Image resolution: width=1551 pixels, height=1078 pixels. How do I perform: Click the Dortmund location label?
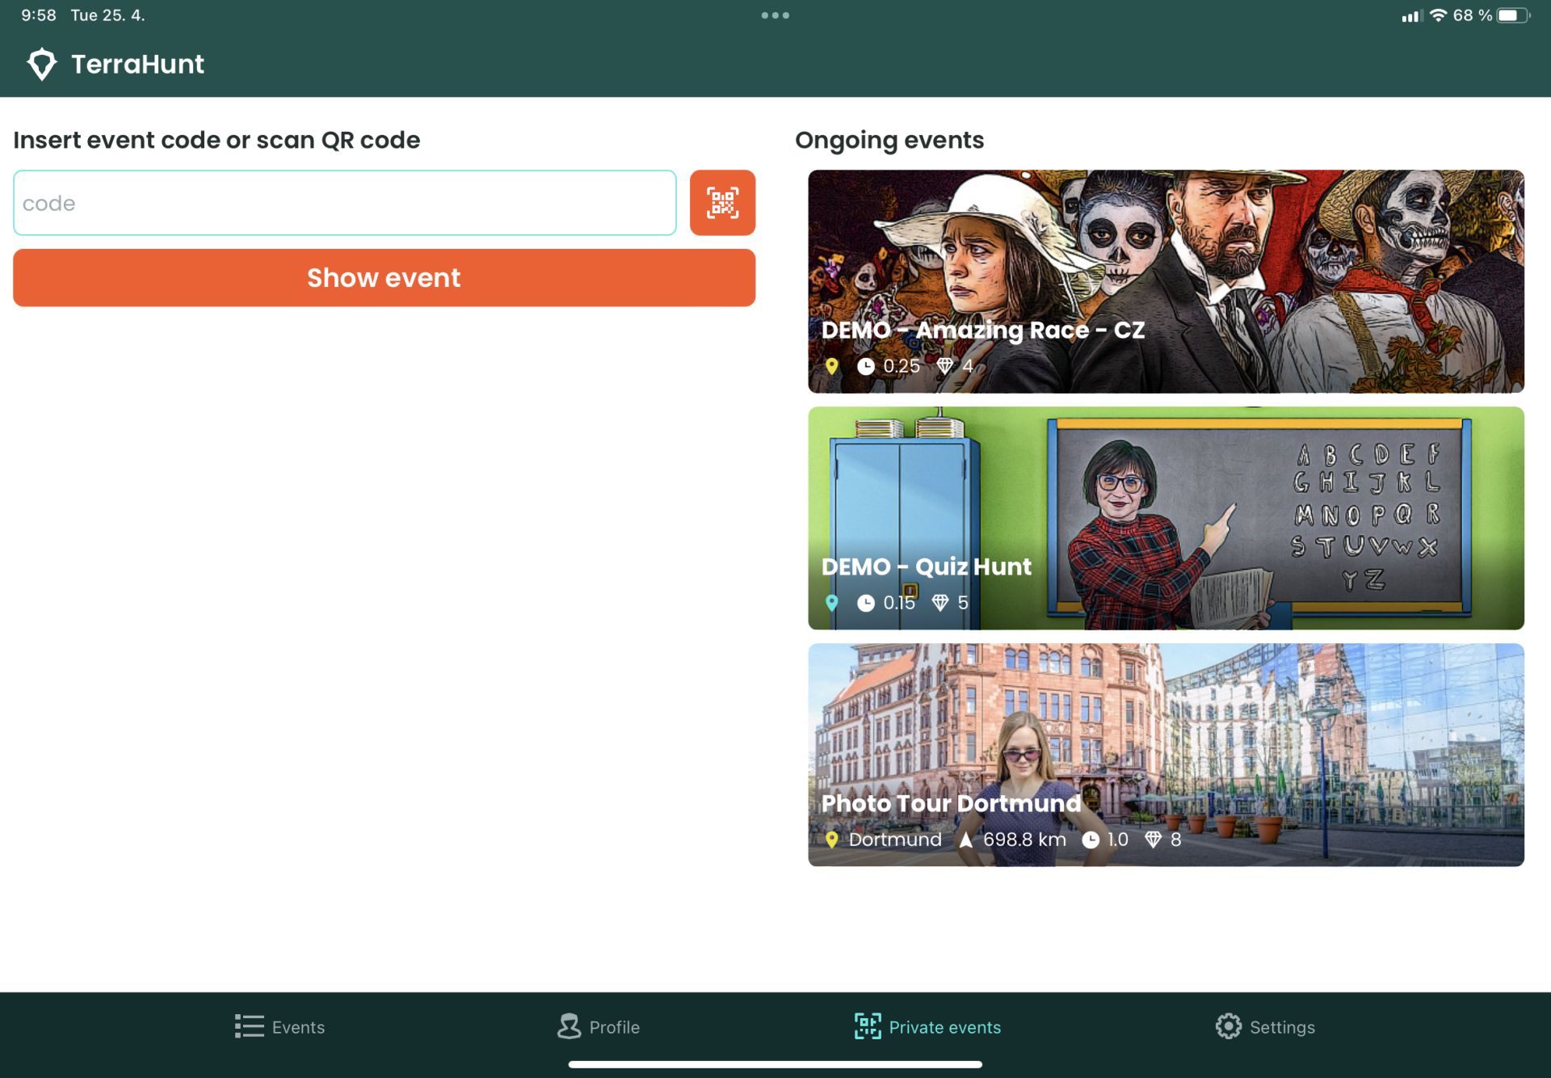click(895, 840)
